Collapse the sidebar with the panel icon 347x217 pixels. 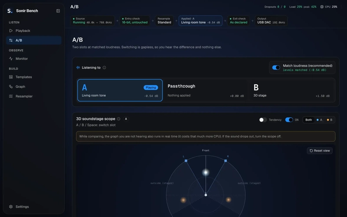(58, 11)
